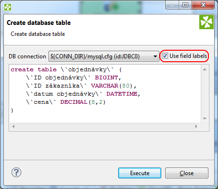Screen dimensions: 218x189
Task: Click the SQL editor scroll down arrow
Action: tap(205, 118)
